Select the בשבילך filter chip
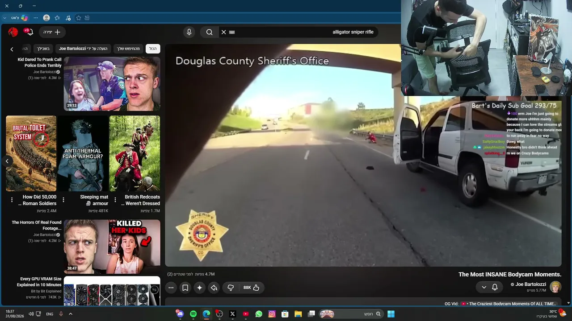 click(x=43, y=49)
